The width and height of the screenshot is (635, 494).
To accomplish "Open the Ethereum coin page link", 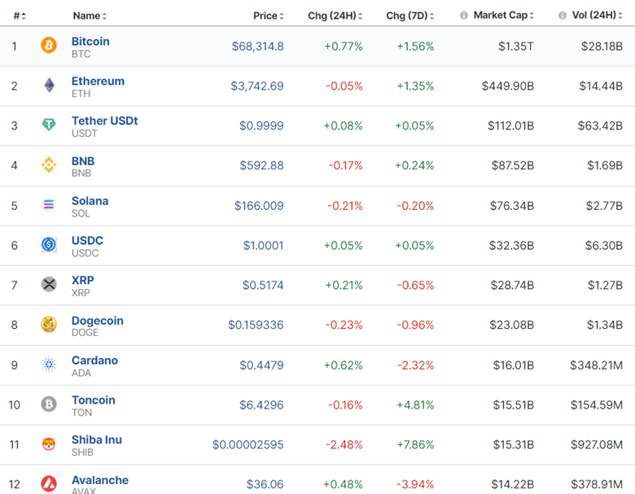I will coord(98,81).
